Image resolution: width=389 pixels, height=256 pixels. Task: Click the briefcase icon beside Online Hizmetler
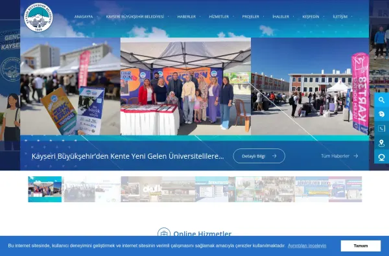164,233
